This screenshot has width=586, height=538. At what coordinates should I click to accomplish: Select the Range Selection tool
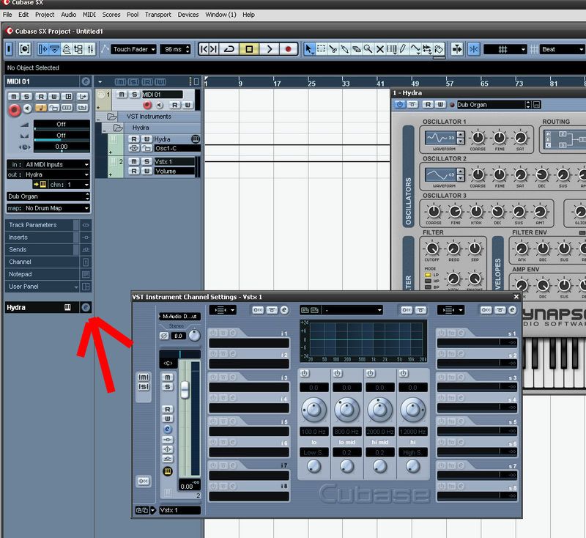[321, 49]
